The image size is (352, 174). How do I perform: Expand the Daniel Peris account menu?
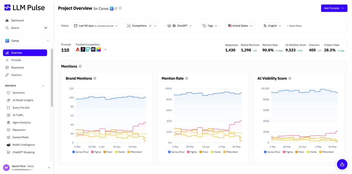point(49,168)
